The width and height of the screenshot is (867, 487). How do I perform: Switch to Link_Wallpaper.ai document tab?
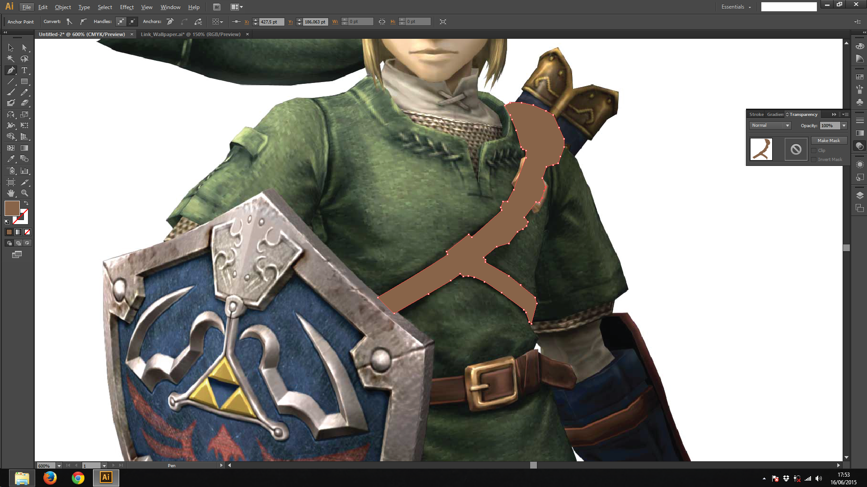pos(191,34)
